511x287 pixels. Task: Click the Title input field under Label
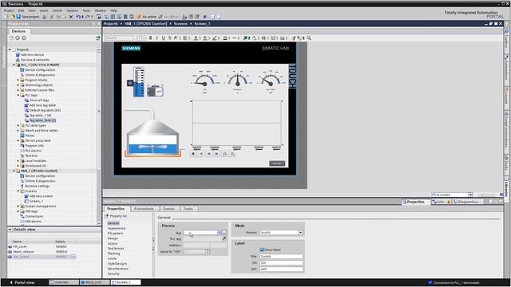click(x=282, y=257)
